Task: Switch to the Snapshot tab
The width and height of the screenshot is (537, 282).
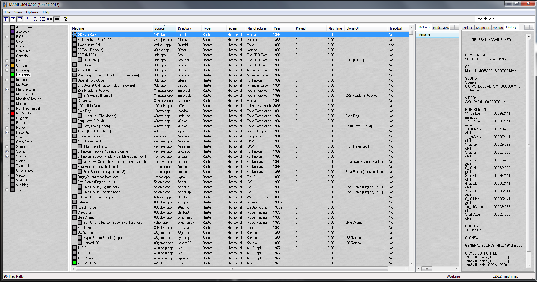Action: (482, 27)
